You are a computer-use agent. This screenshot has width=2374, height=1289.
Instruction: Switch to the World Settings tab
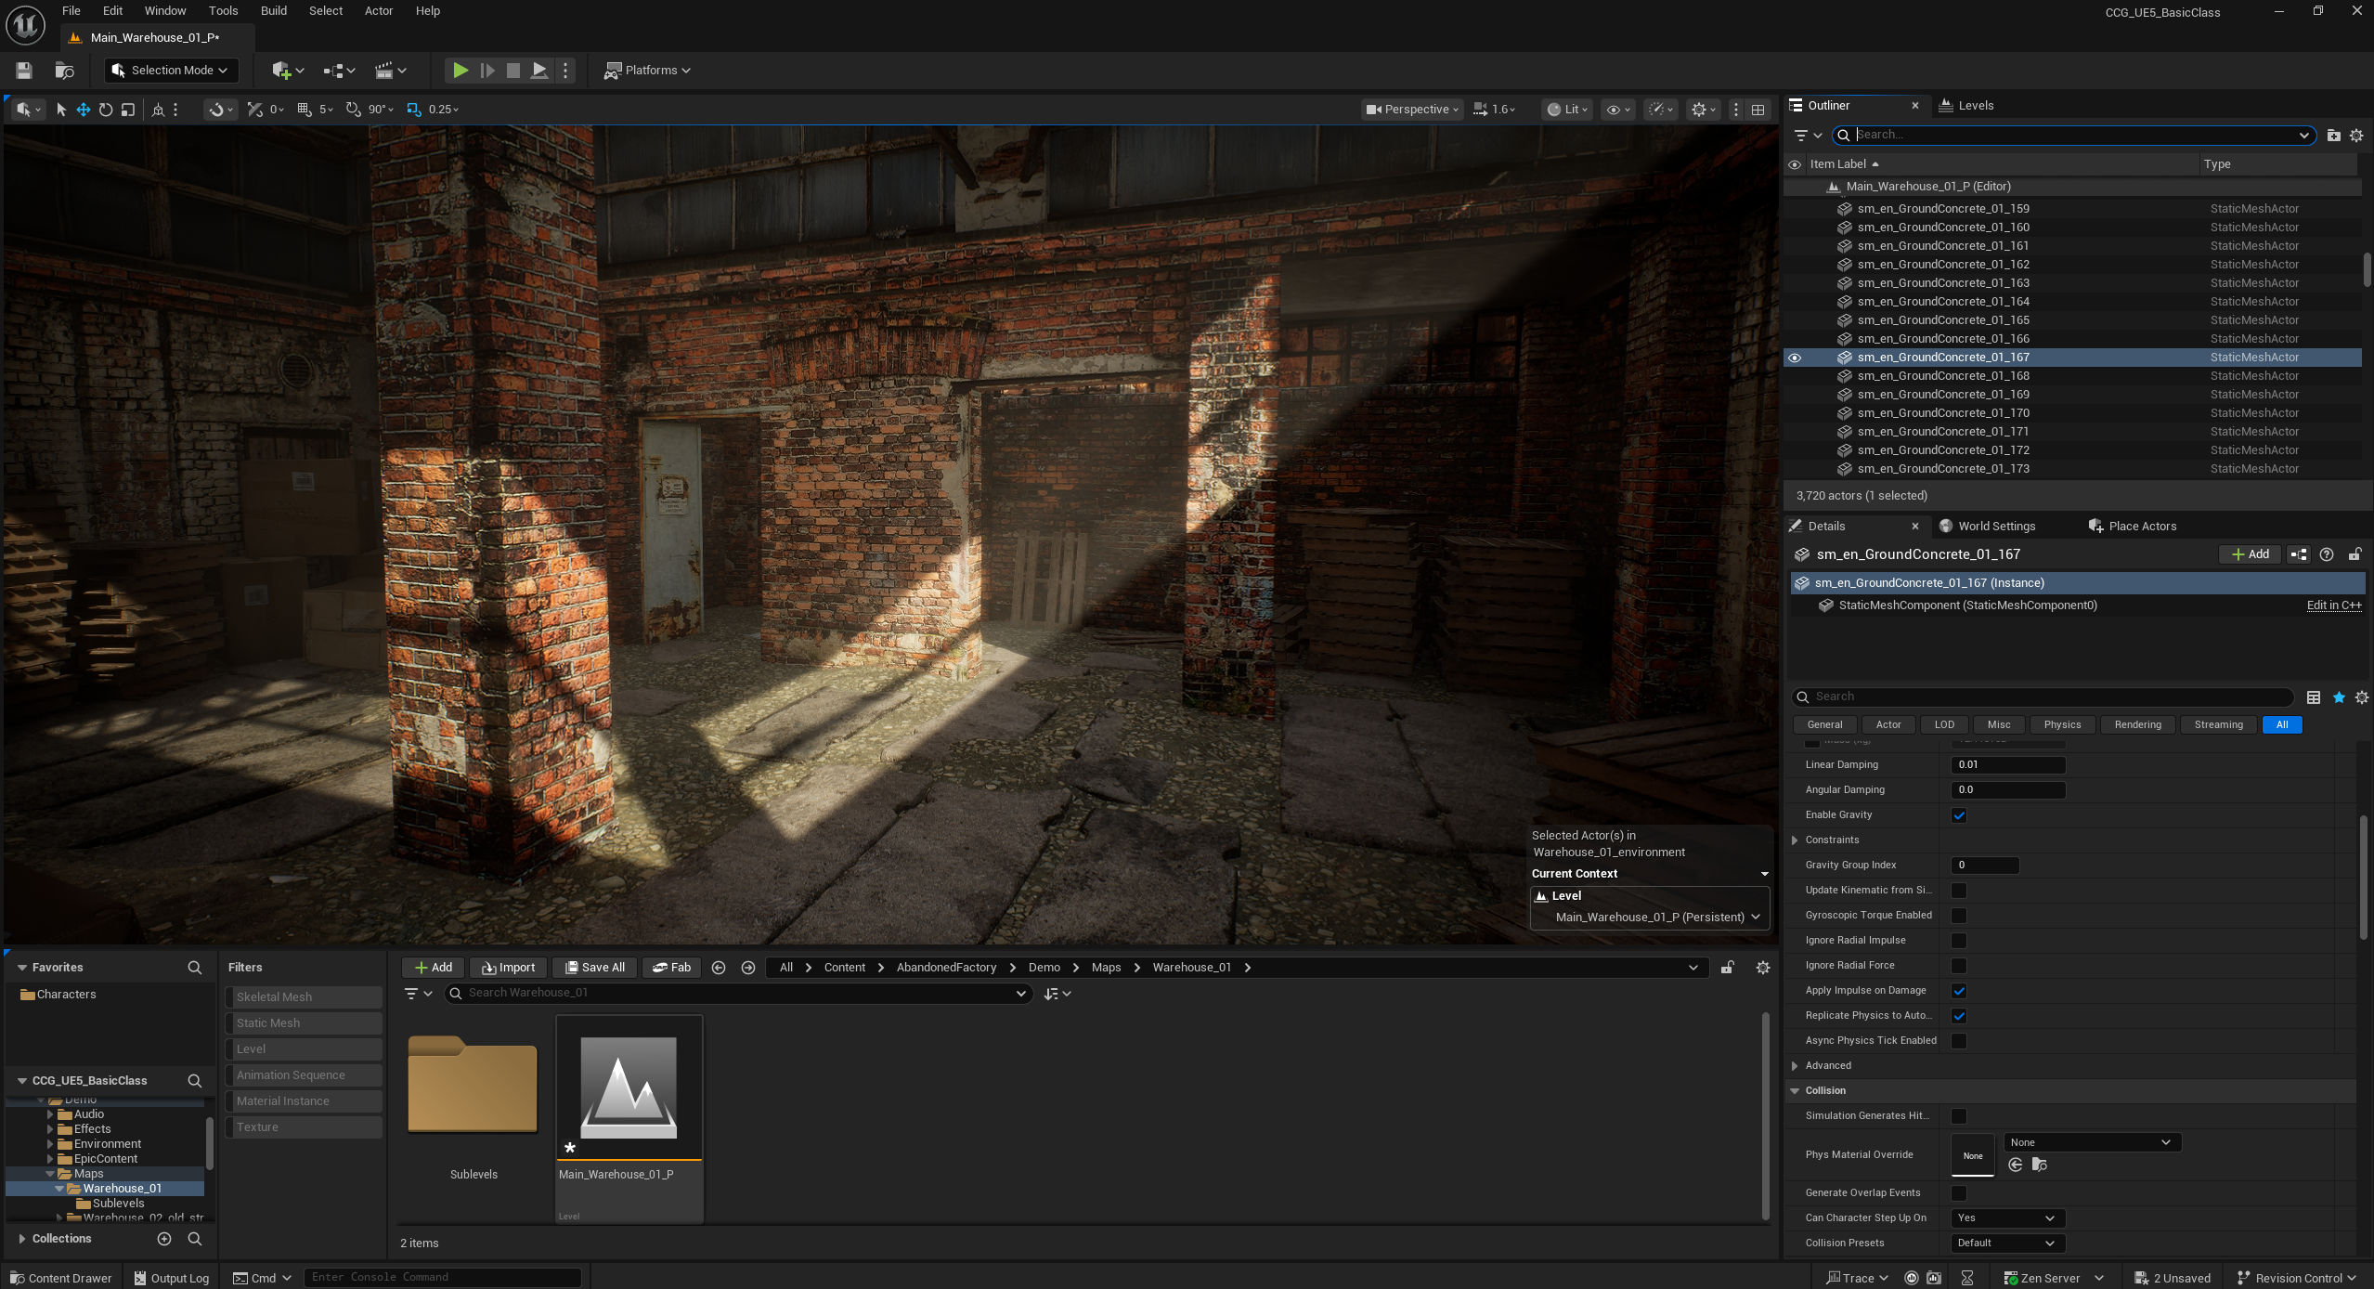(x=1996, y=527)
